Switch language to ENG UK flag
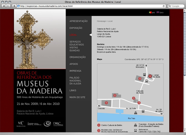This screenshot has width=186, height=135. (x=160, y=12)
